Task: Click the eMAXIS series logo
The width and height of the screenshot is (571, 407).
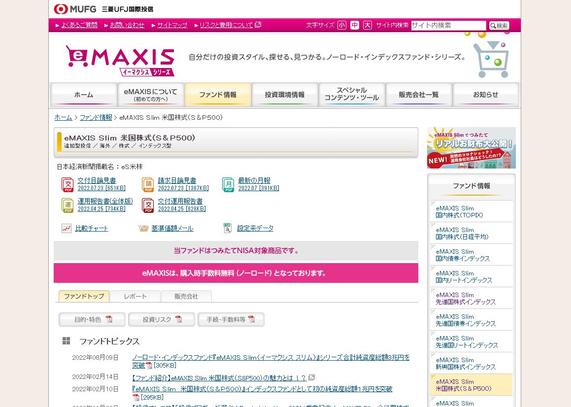Action: [120, 61]
